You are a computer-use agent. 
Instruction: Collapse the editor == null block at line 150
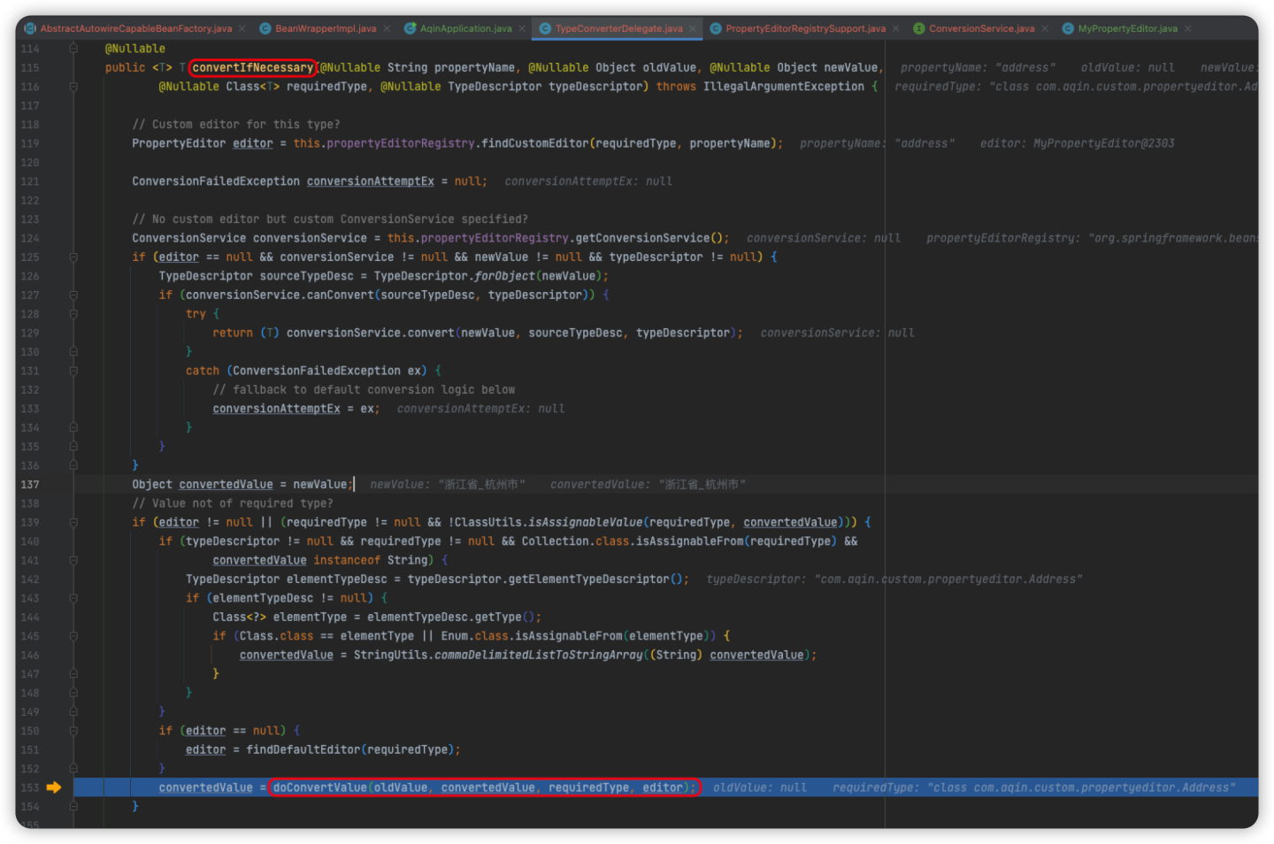[73, 731]
